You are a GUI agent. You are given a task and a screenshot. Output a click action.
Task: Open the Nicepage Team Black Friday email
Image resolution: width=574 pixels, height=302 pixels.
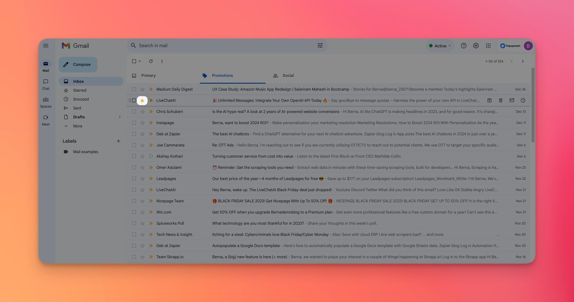click(x=328, y=201)
